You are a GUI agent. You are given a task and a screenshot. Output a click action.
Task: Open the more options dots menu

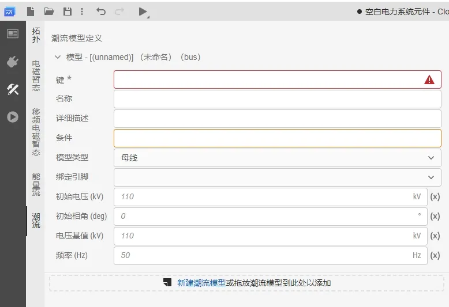click(82, 12)
